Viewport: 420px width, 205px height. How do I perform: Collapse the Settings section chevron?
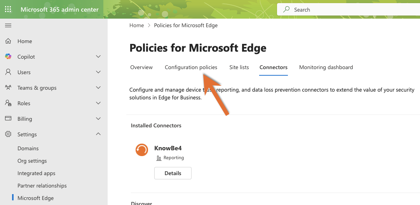[x=98, y=134]
